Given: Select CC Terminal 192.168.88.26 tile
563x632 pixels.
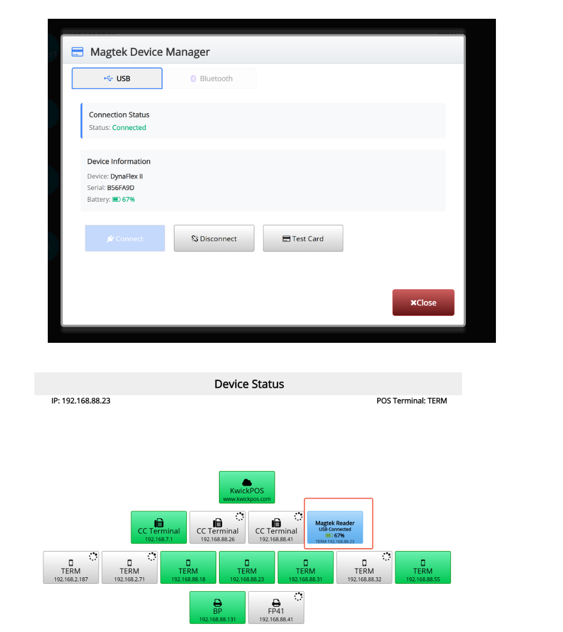Looking at the screenshot, I should pos(217,527).
